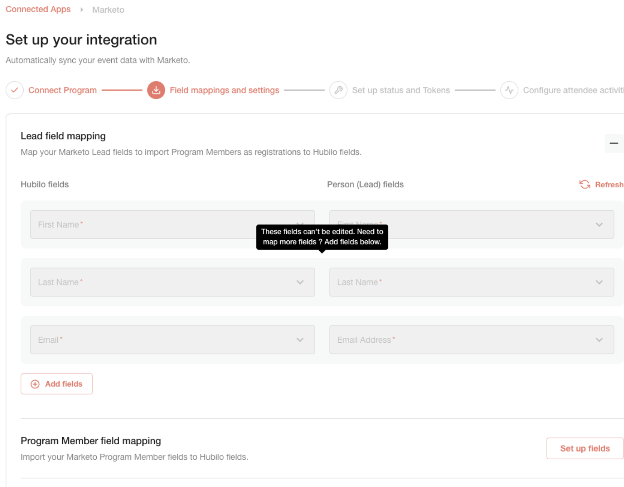Screen dimensions: 624x487
Task: Click the plus circle icon in Add fields
Action: click(35, 384)
